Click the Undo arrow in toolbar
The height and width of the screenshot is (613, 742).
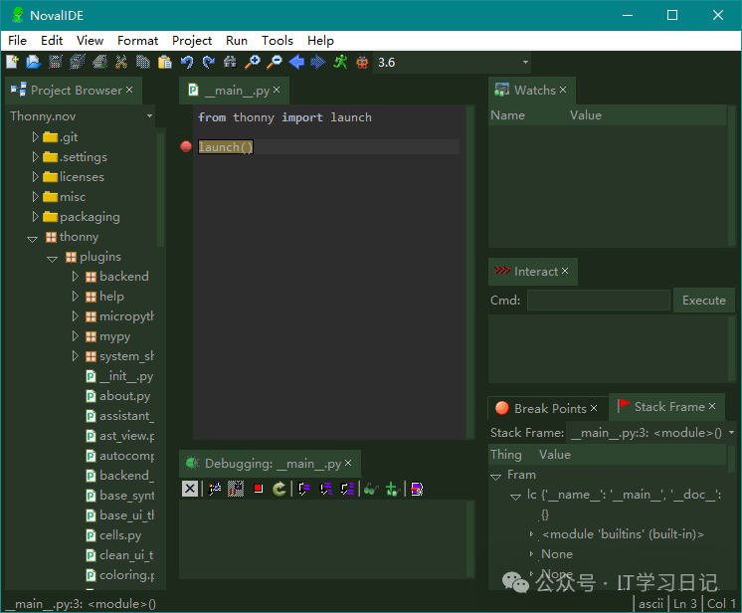187,62
